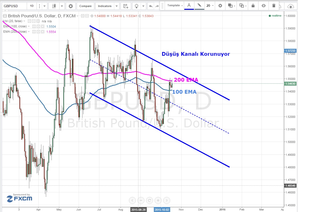Hide the EMA (100, close) indicator
This screenshot has height=212, width=321.
[x=34, y=26]
